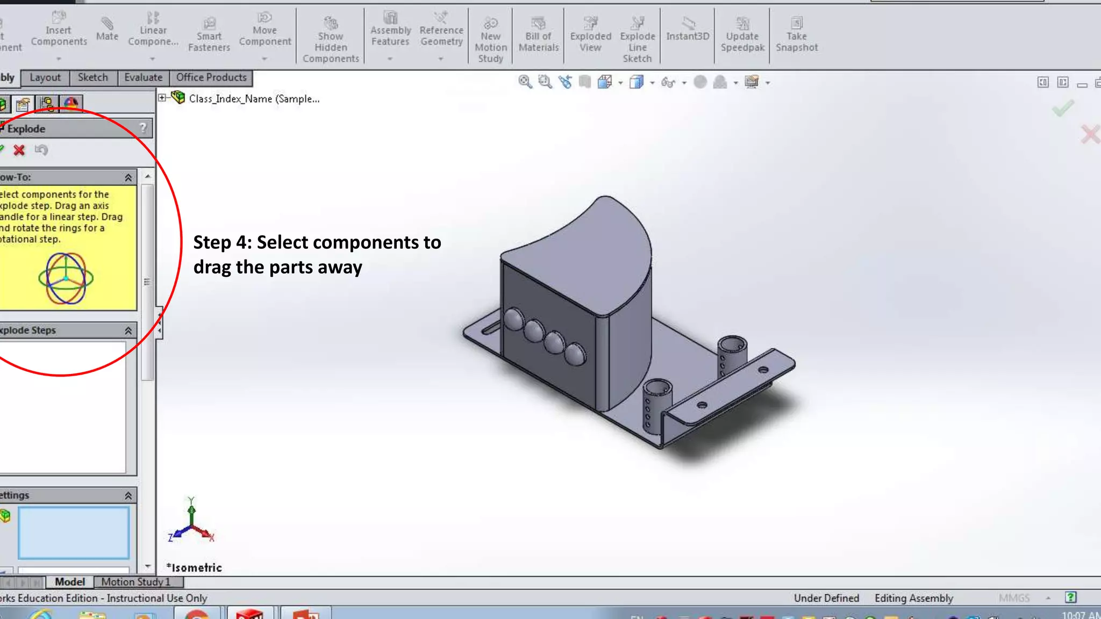Click Zoom to Area icon
1101x619 pixels.
point(545,82)
